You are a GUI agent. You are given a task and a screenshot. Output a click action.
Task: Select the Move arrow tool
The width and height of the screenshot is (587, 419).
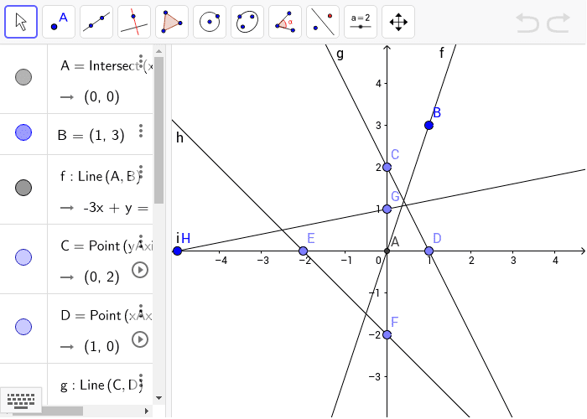[21, 22]
